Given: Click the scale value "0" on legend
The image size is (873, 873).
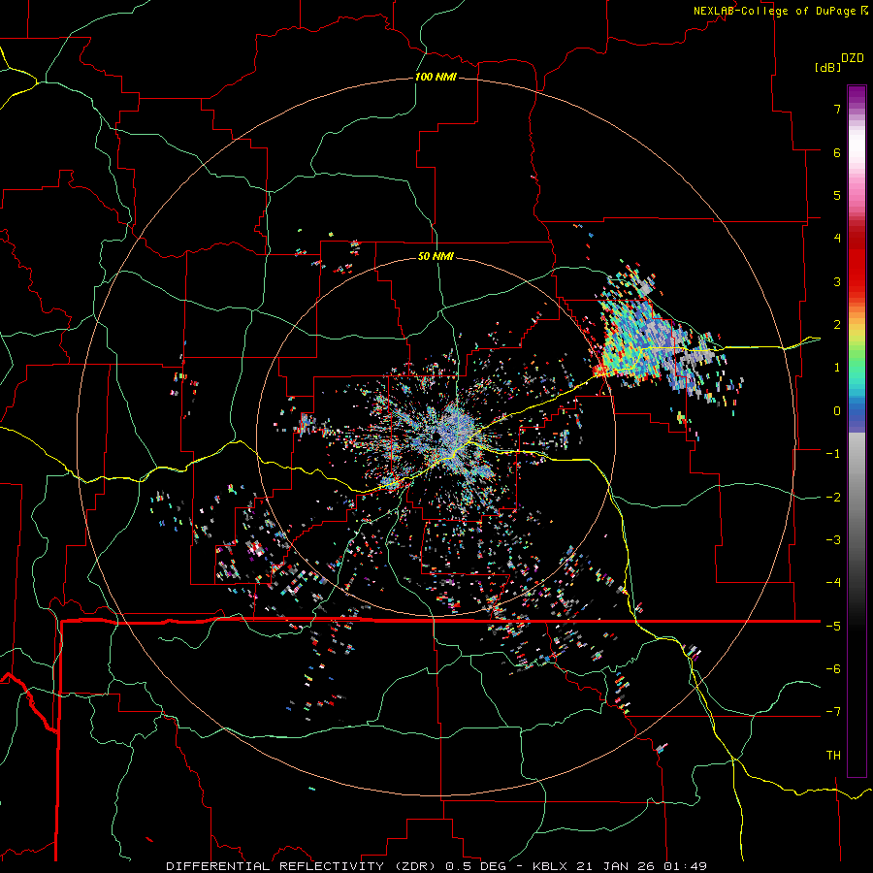Looking at the screenshot, I should click(x=837, y=411).
